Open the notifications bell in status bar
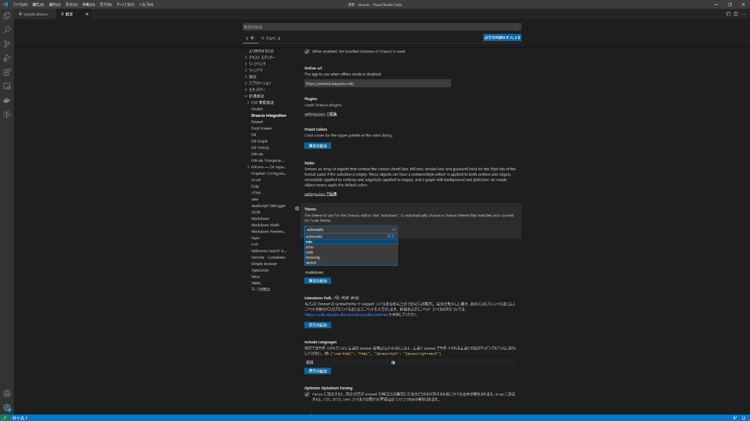The image size is (750, 421). [744, 418]
